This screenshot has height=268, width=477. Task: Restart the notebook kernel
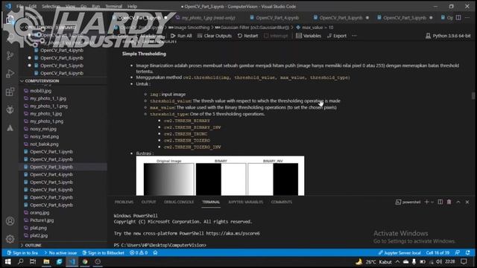pyautogui.click(x=247, y=36)
